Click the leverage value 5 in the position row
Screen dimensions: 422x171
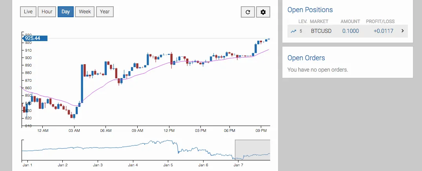301,31
